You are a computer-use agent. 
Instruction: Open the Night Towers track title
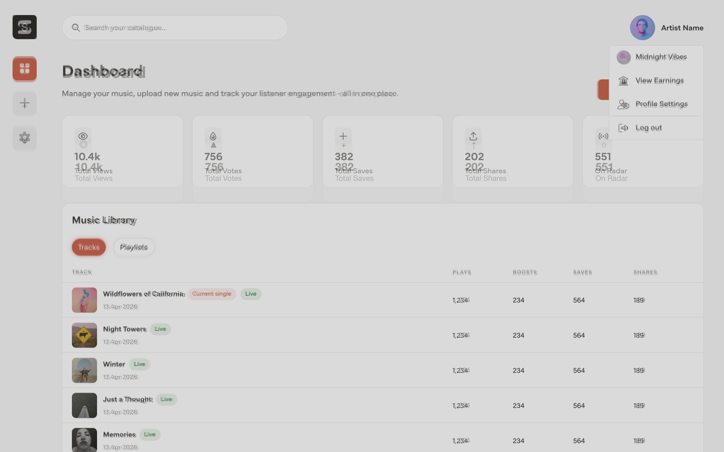(125, 329)
